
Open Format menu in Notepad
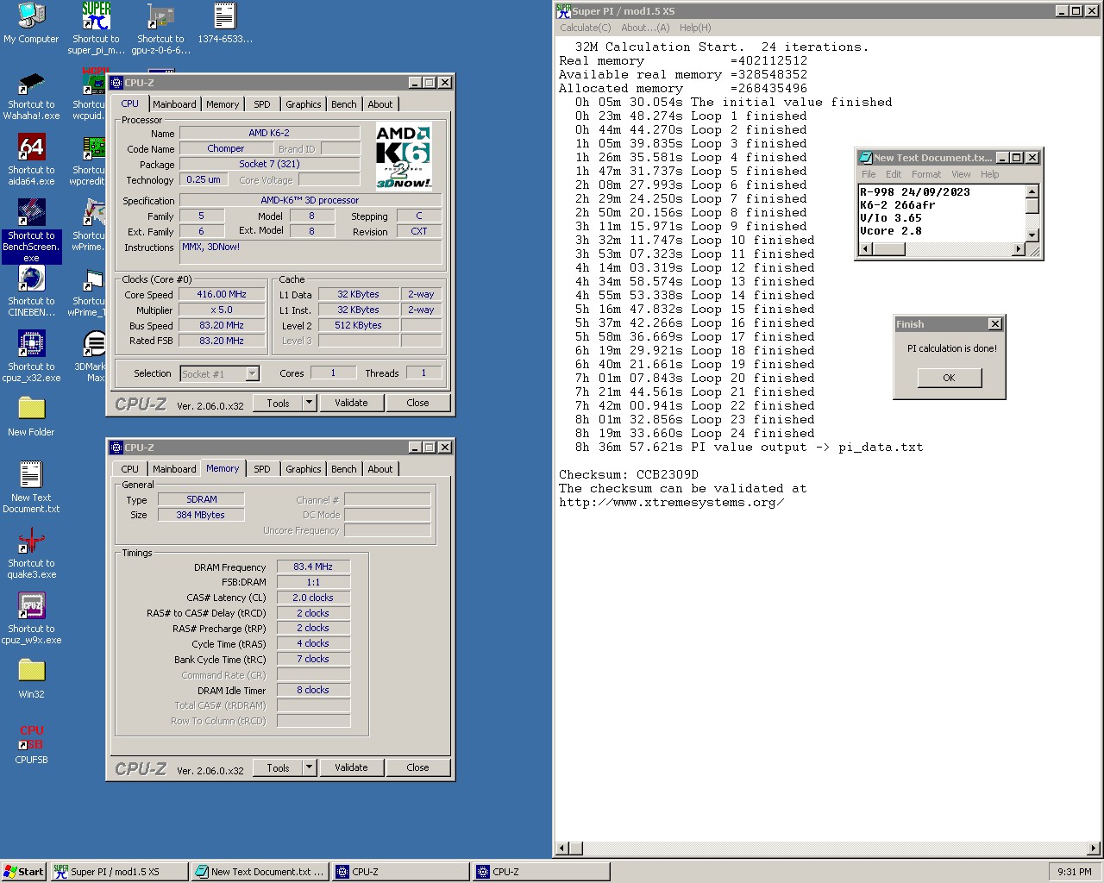point(926,174)
